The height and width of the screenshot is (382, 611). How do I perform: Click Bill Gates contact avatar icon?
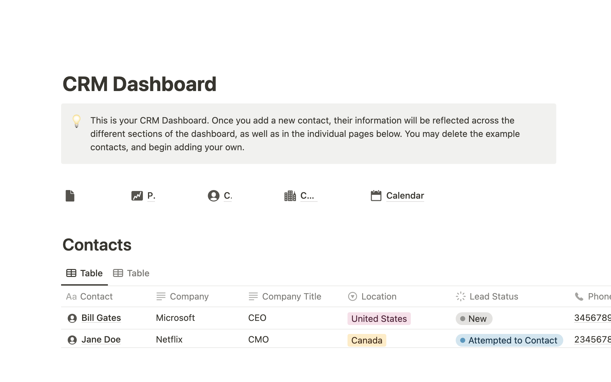(72, 318)
